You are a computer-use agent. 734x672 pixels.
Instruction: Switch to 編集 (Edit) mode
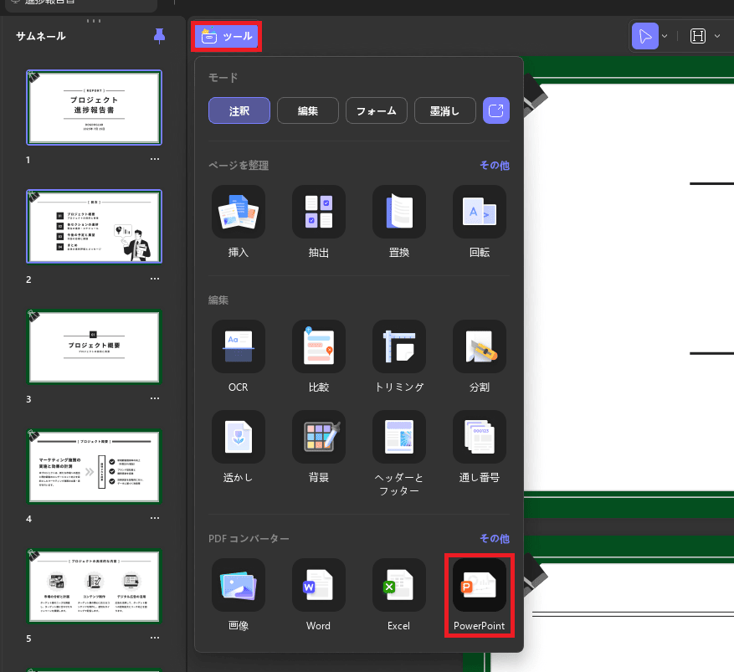tap(308, 110)
